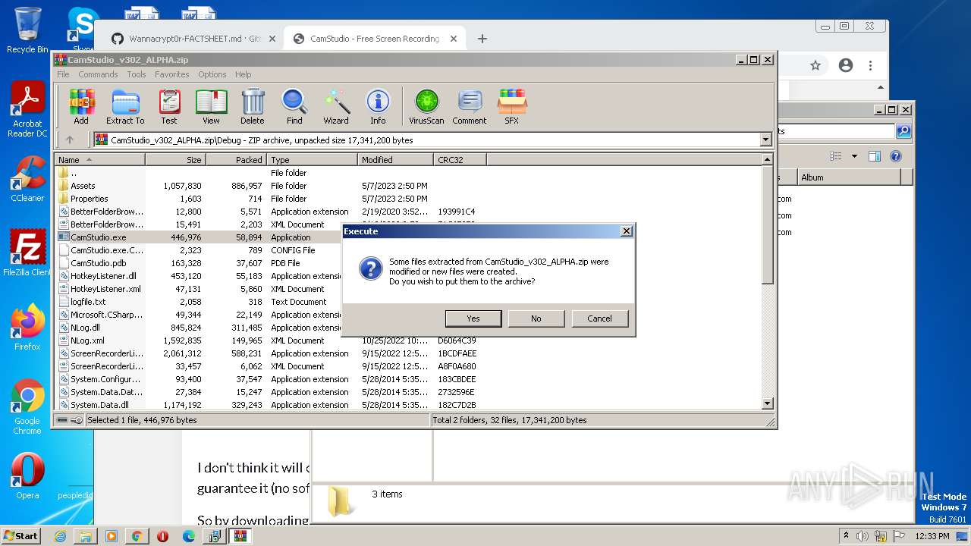Open the Wizard wand toolbar icon
The image size is (971, 546).
click(x=336, y=107)
